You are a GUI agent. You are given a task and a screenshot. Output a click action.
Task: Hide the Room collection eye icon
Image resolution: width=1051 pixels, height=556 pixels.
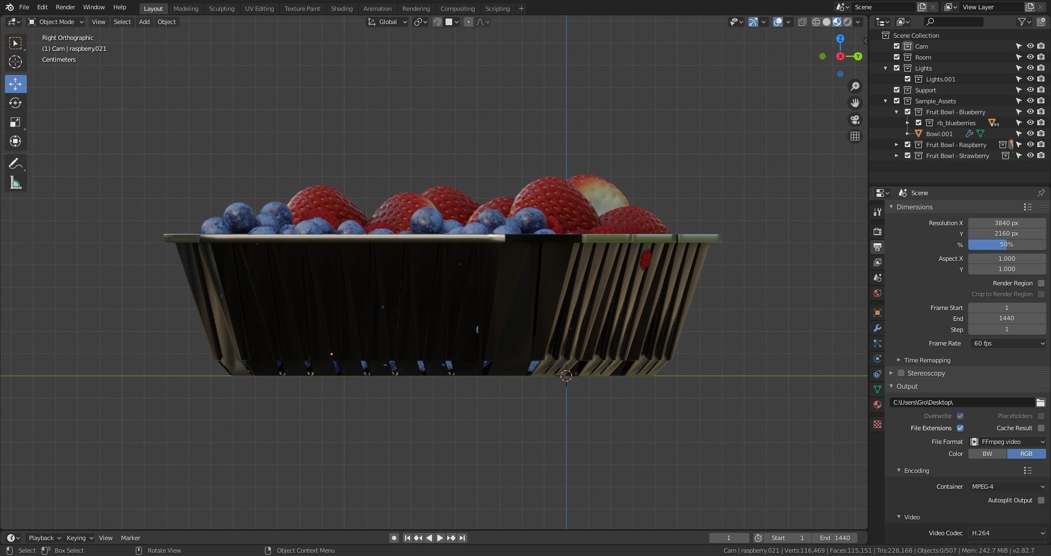point(1030,57)
